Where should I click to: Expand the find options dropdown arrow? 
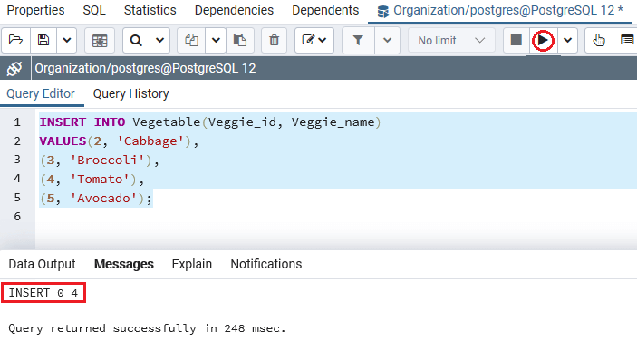tap(160, 40)
